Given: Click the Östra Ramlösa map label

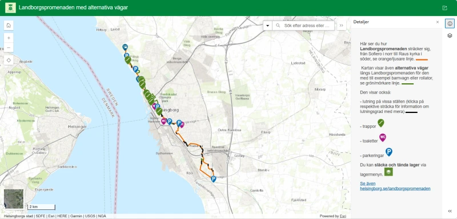Looking at the screenshot, I should click(x=230, y=130).
